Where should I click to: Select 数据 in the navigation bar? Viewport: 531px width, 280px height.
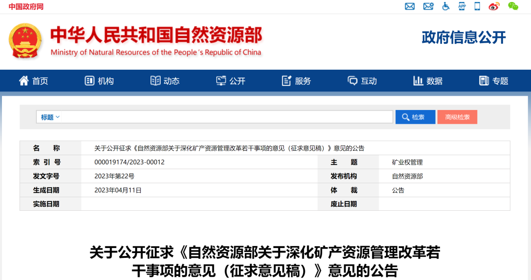click(x=428, y=81)
